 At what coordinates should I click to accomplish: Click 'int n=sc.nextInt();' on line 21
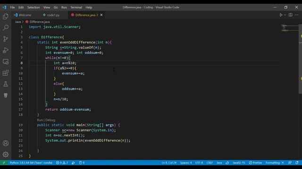[65, 135]
